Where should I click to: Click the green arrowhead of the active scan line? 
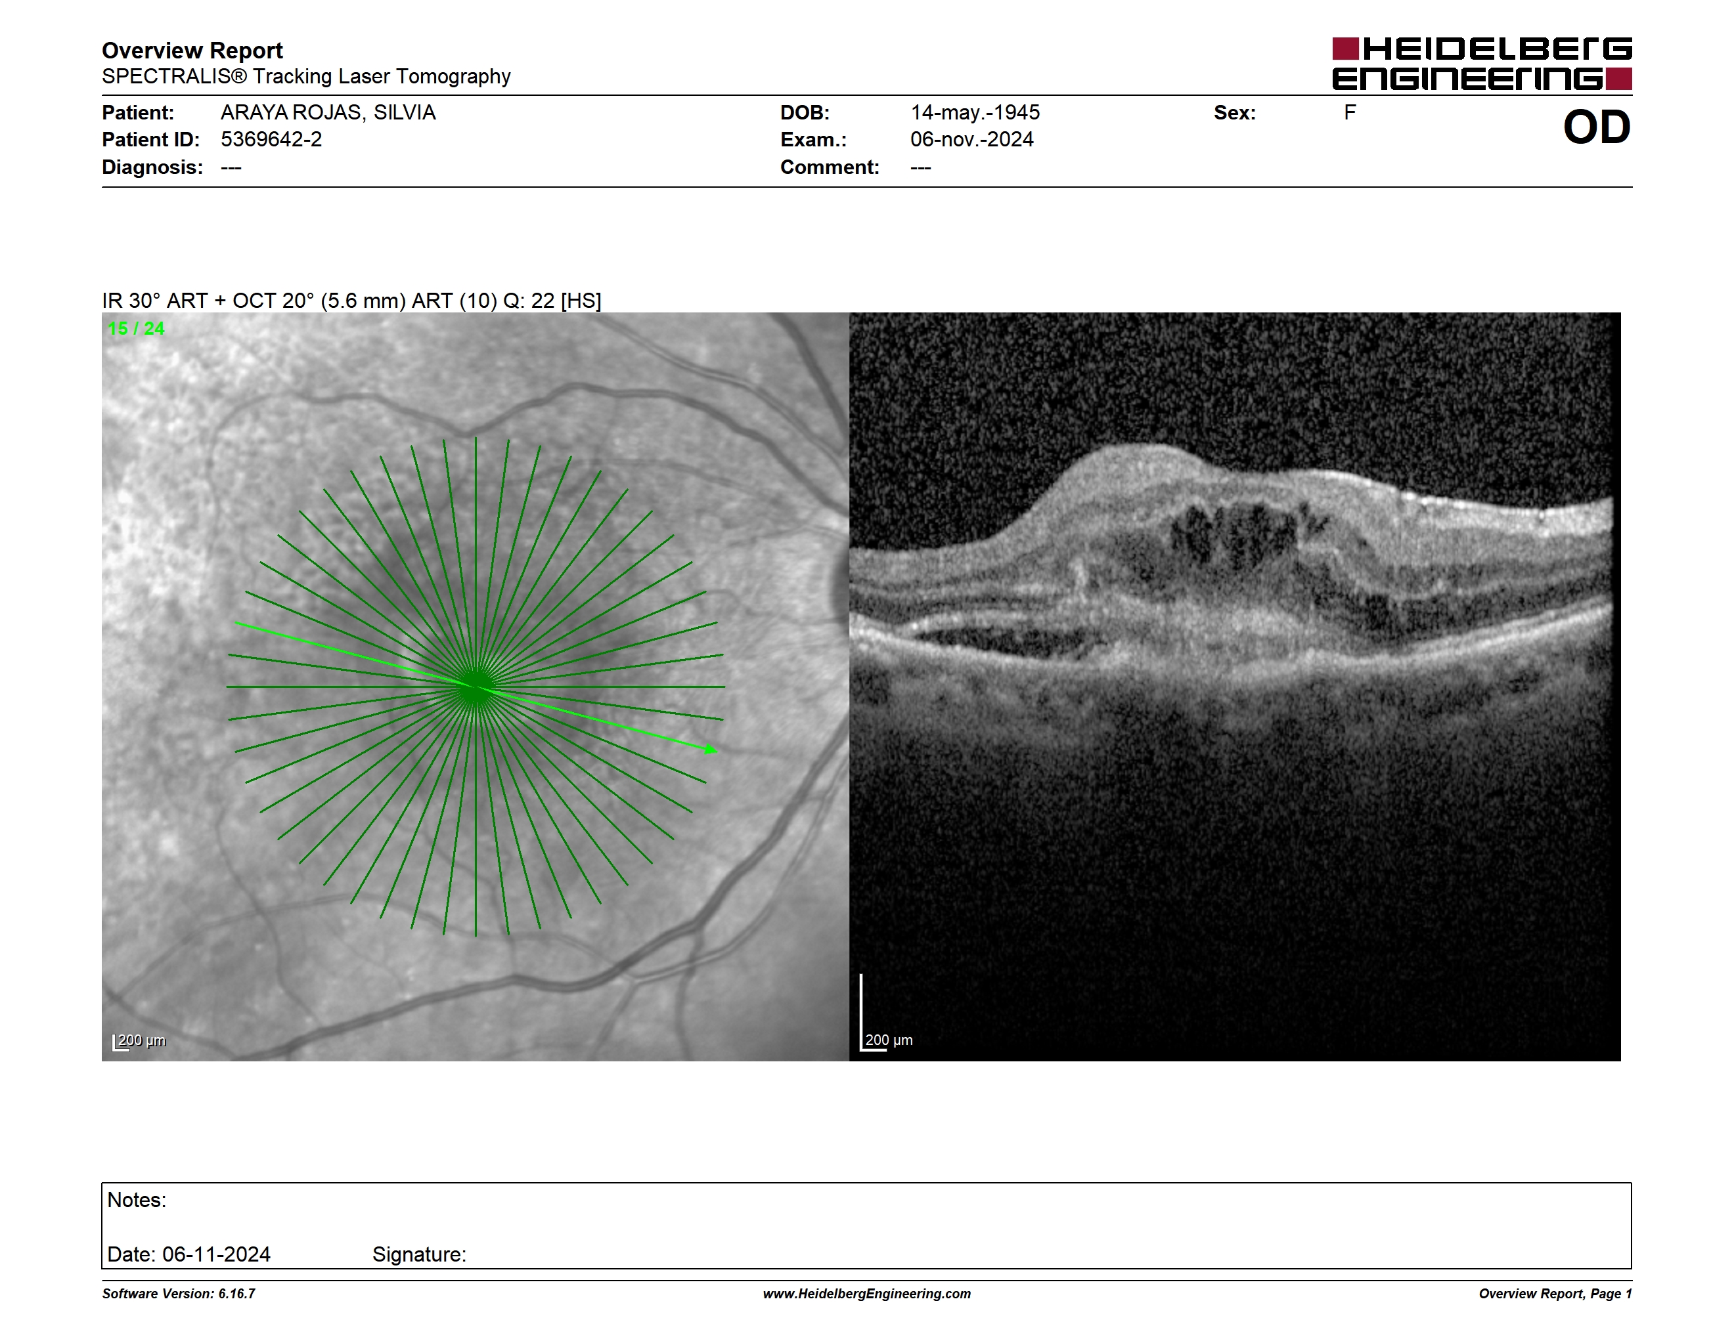(711, 749)
